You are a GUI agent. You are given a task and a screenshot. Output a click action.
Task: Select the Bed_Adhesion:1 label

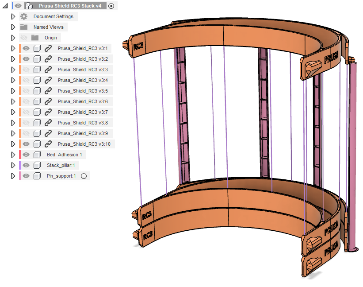pos(65,155)
